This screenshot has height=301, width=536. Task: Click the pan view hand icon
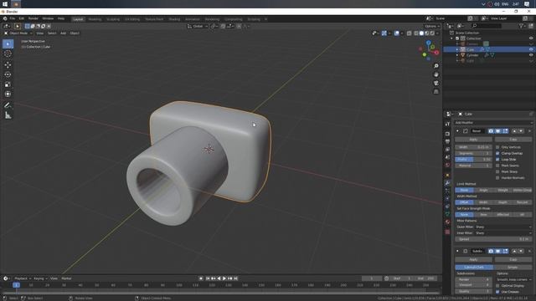pyautogui.click(x=436, y=74)
